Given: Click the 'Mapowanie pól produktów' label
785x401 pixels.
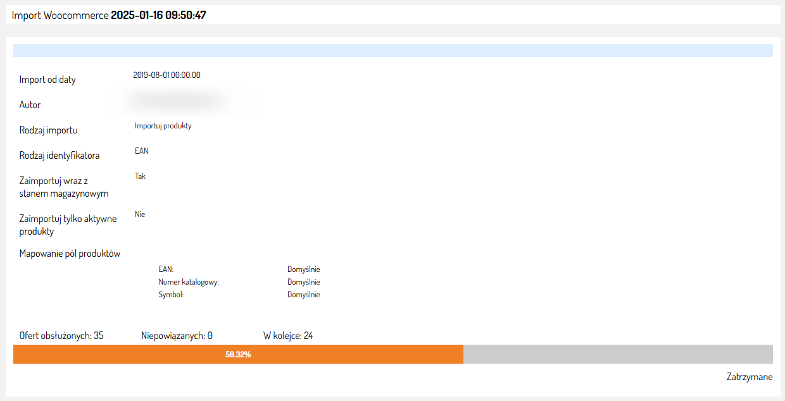Looking at the screenshot, I should 70,254.
